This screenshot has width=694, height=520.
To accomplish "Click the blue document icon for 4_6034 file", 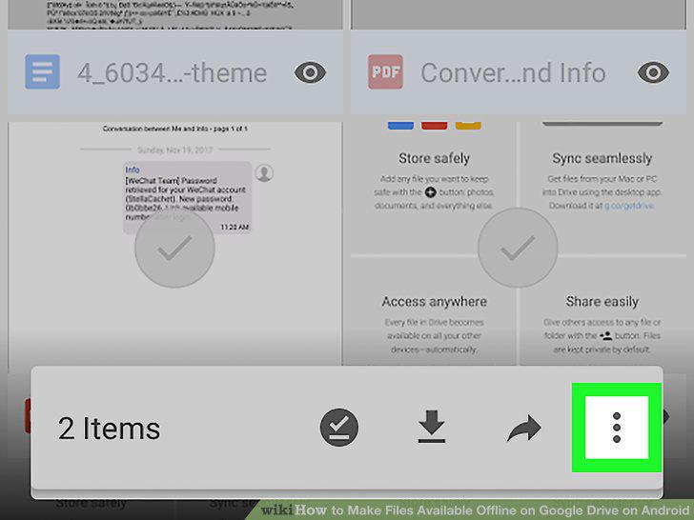I will point(43,71).
